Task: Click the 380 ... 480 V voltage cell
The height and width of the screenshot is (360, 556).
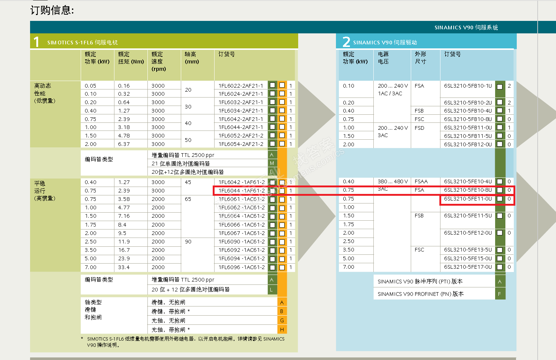Action: (393, 181)
